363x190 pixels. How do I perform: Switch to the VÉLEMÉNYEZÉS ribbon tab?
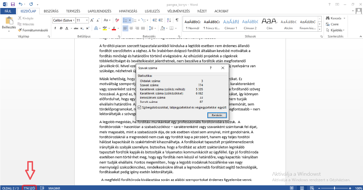(x=178, y=11)
